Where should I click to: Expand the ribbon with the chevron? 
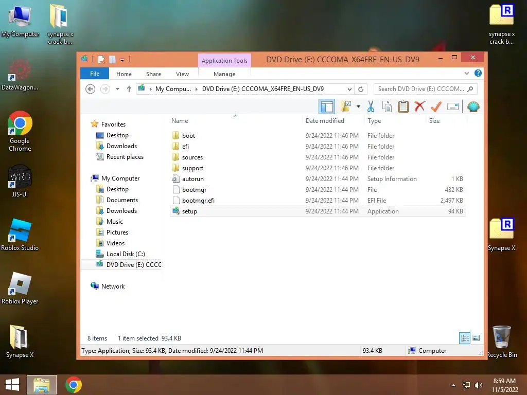466,73
